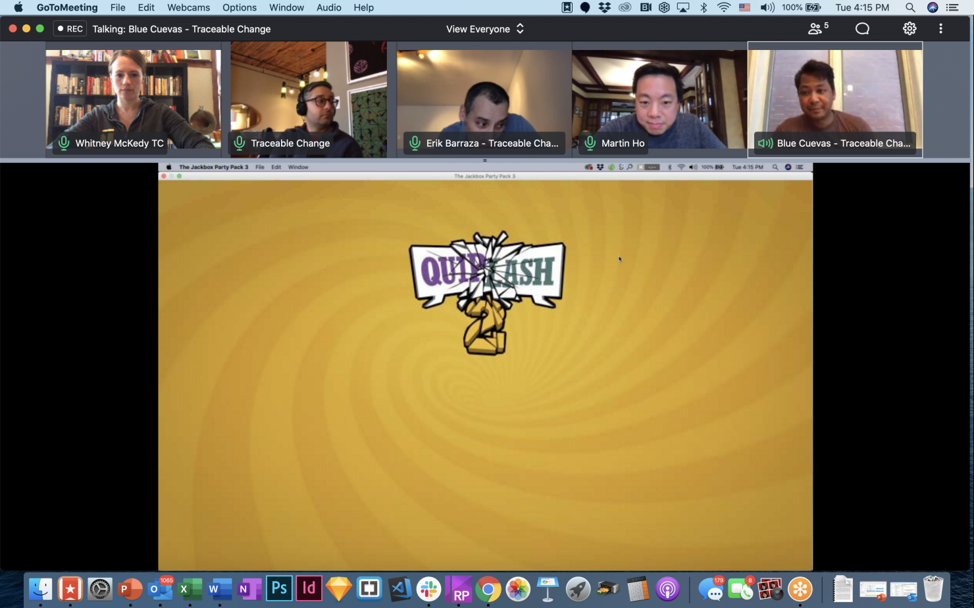Click Erik Barraza's microphone icon

415,143
